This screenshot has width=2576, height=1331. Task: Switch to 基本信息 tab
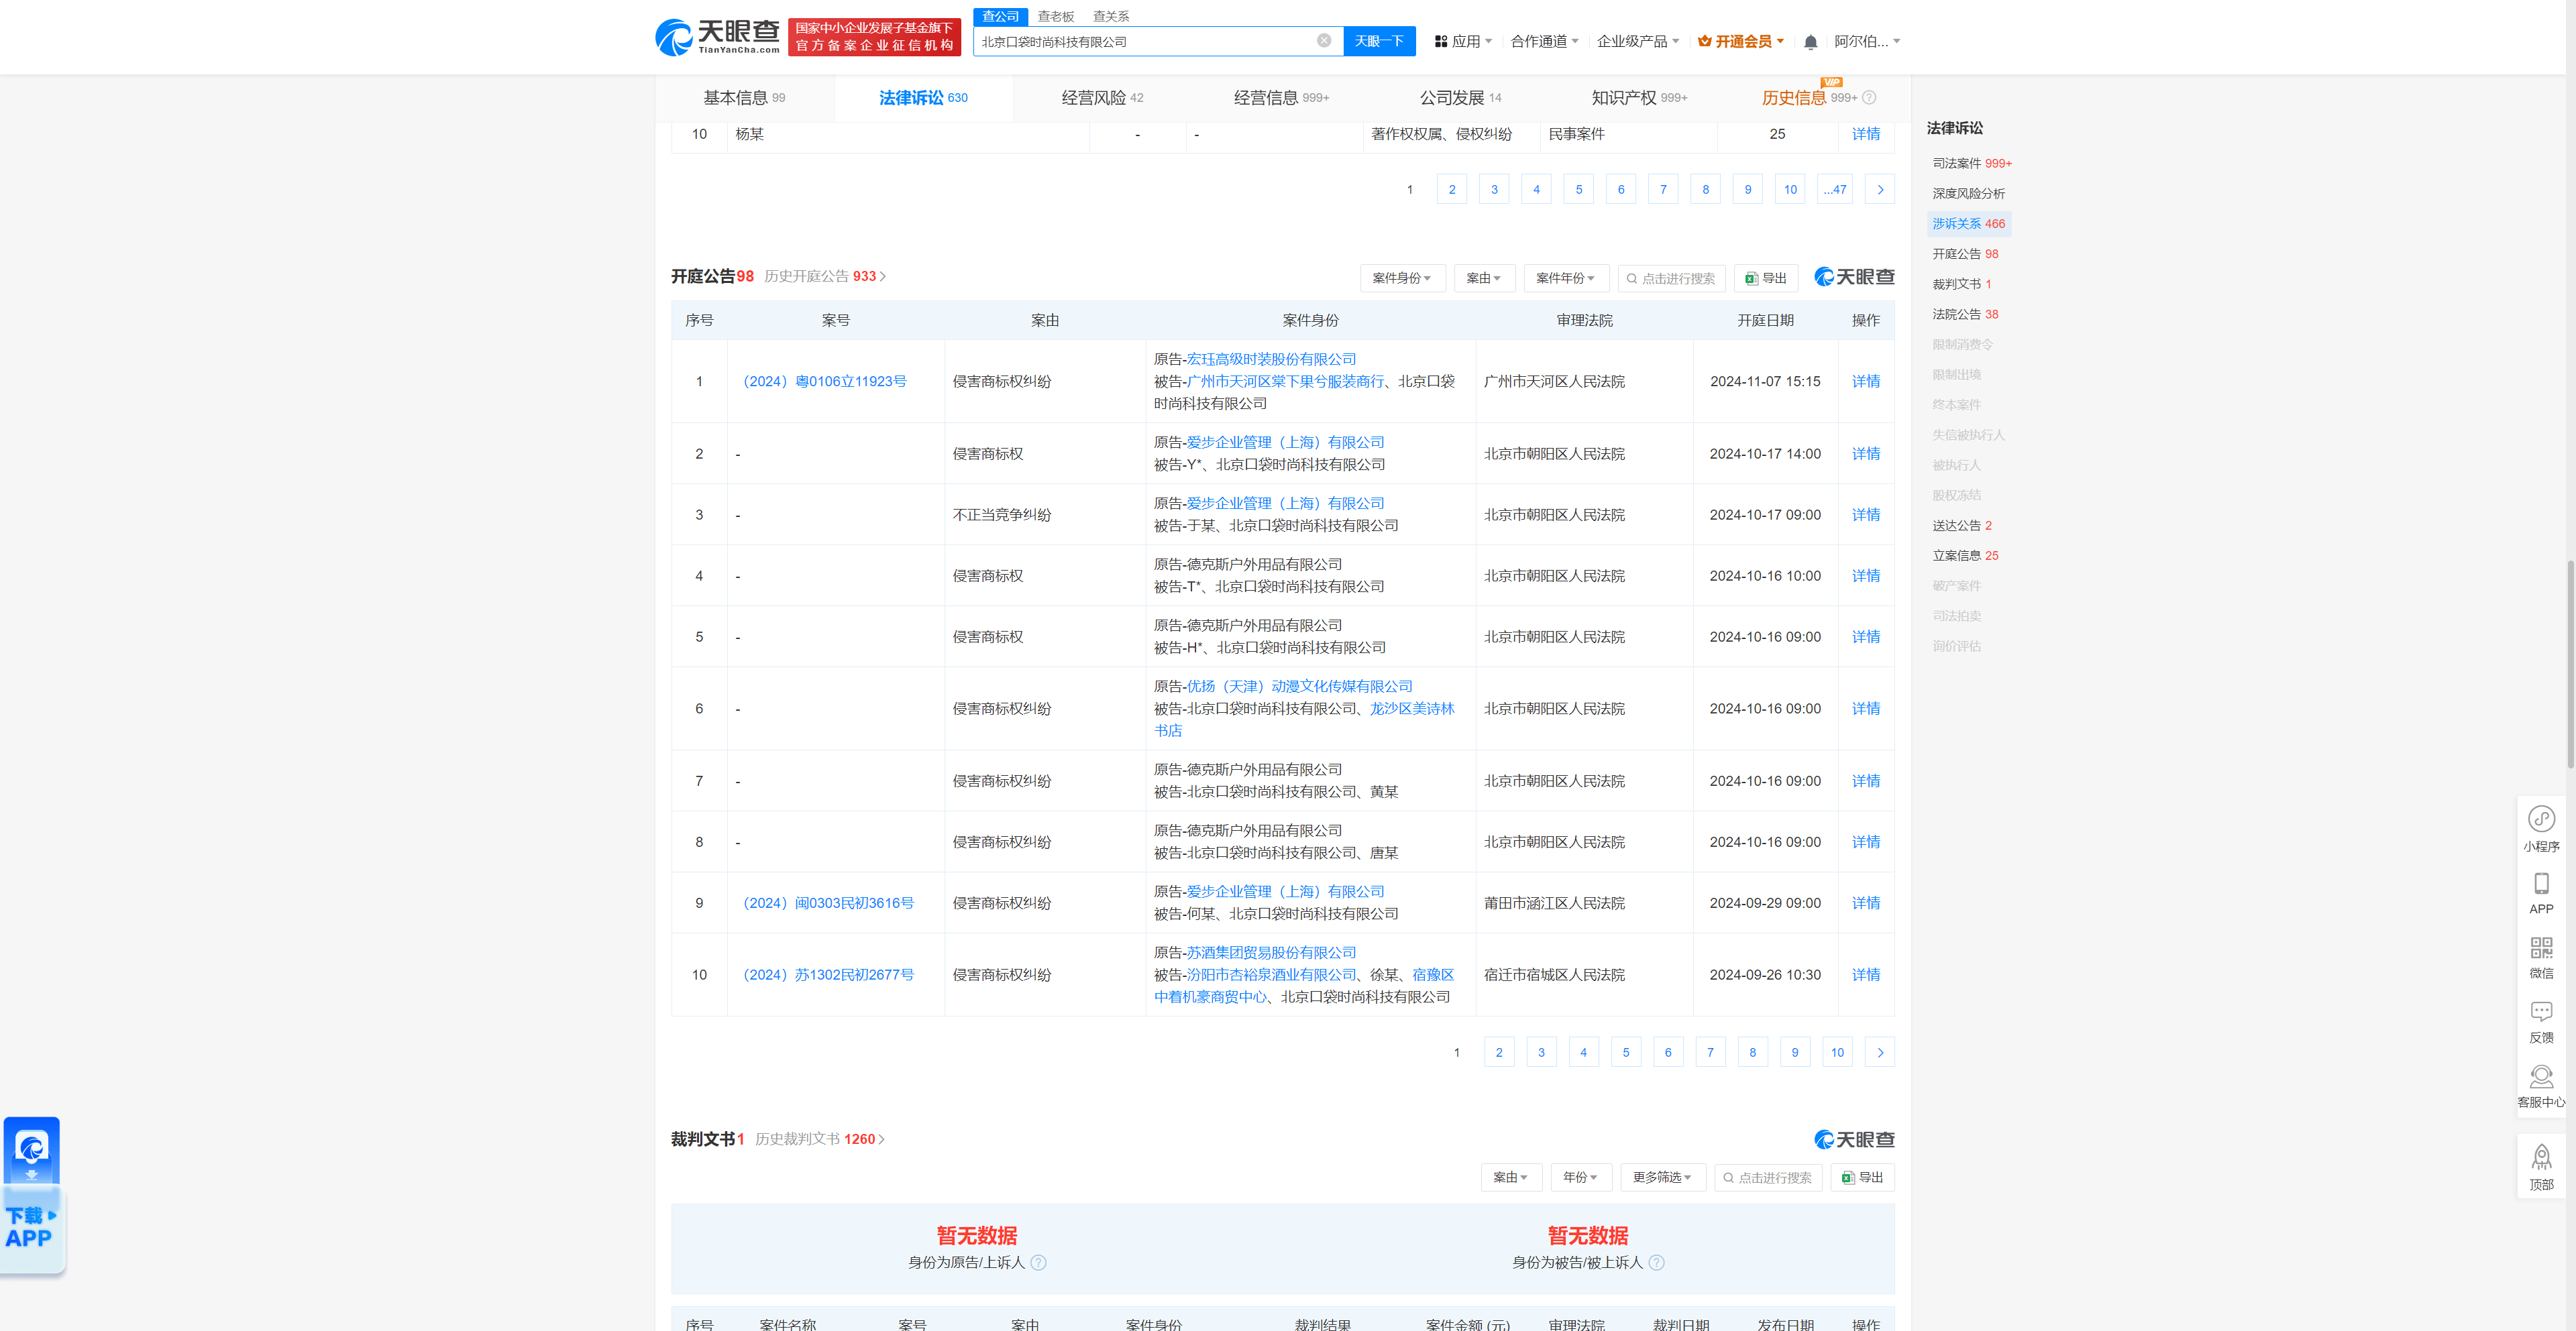(744, 97)
